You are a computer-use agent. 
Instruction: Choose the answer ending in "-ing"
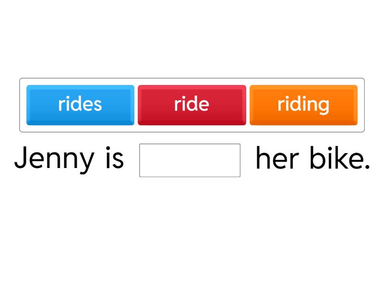303,105
